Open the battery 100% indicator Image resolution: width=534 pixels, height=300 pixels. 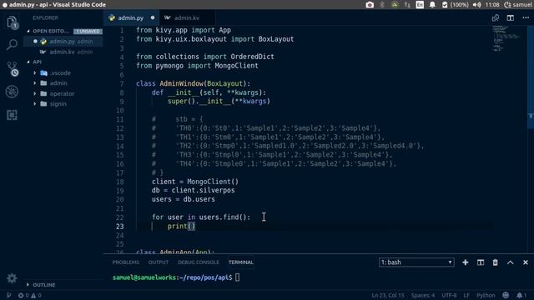[x=455, y=5]
